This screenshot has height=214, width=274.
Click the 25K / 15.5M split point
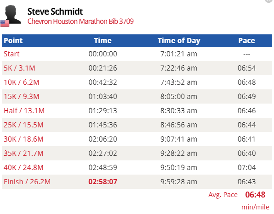(x=23, y=125)
